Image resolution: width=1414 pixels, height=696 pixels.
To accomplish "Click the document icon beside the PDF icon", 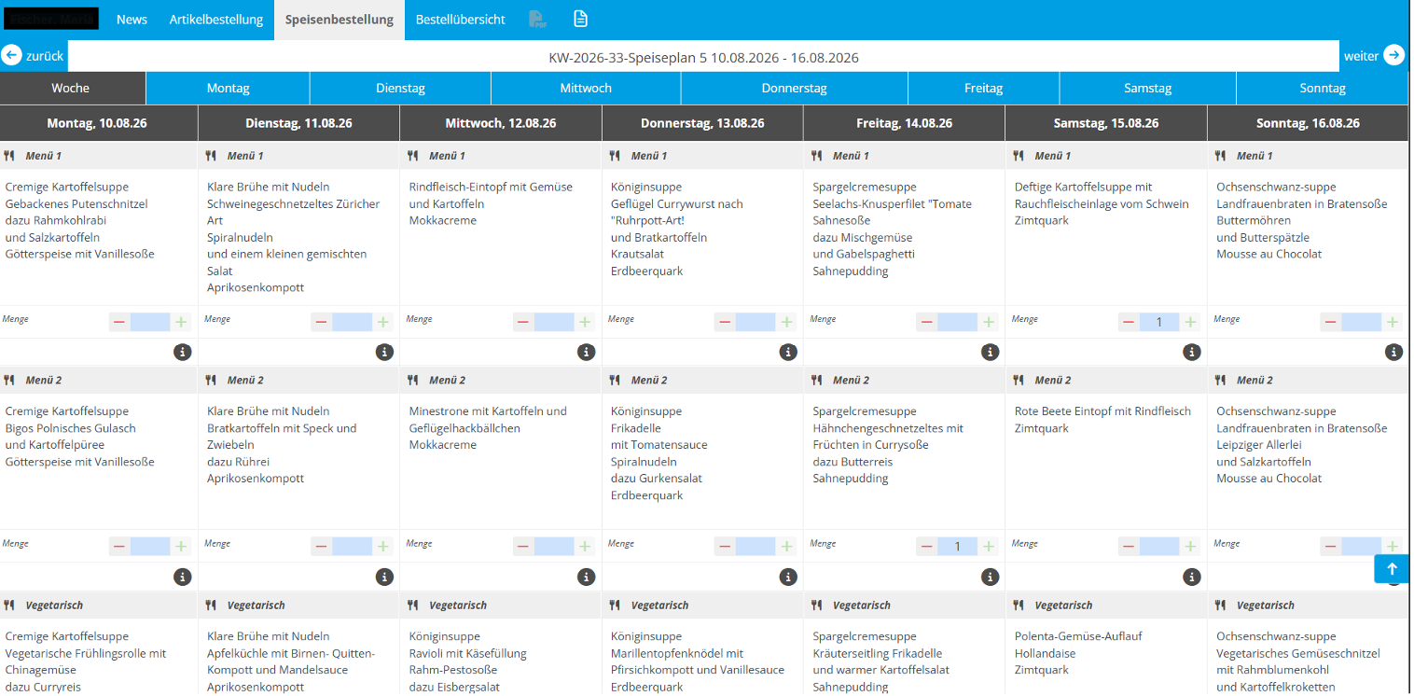I will coord(580,20).
